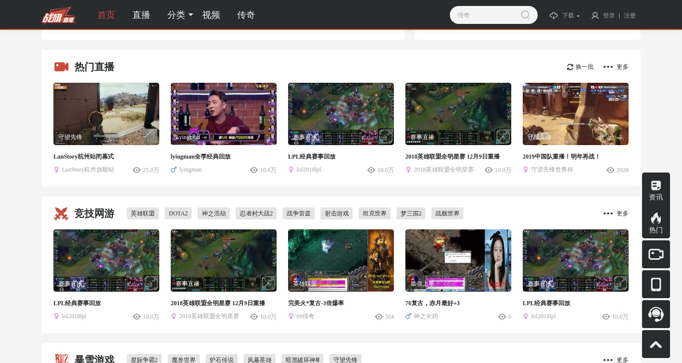The height and width of the screenshot is (363, 682).
Task: Click the sidebar video camera button
Action: pos(656,254)
